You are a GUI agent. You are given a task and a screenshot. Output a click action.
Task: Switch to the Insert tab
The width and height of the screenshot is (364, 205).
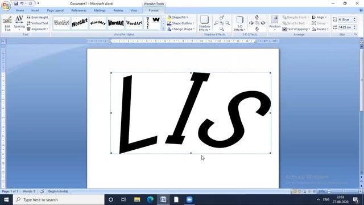coord(35,10)
